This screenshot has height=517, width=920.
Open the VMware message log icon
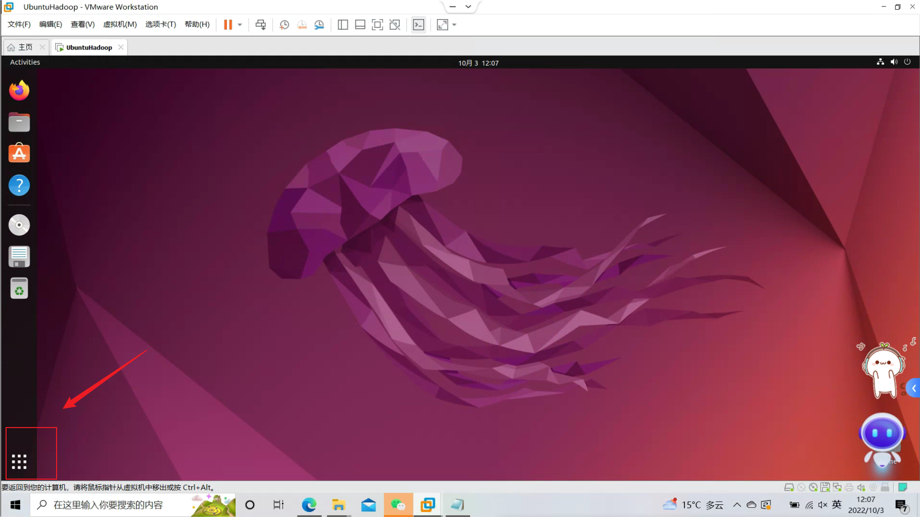902,487
